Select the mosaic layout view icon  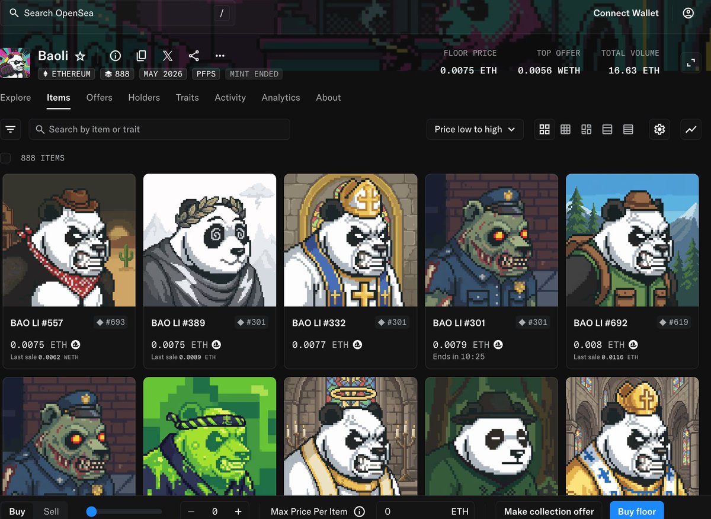coord(586,129)
